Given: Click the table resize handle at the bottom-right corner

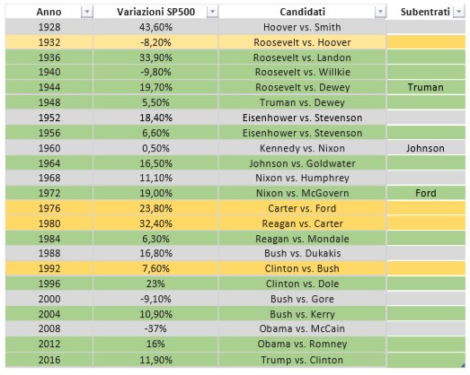Looking at the screenshot, I should point(463,365).
